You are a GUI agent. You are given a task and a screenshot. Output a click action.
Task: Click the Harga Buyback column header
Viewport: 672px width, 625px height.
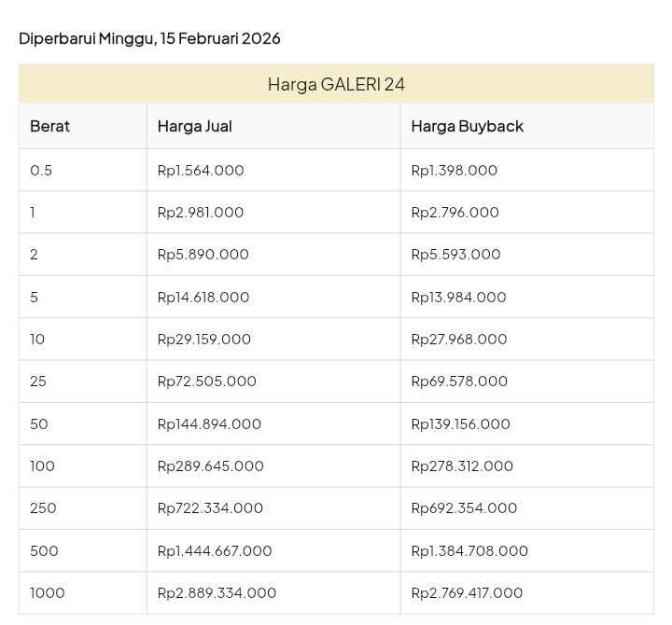[x=467, y=126]
